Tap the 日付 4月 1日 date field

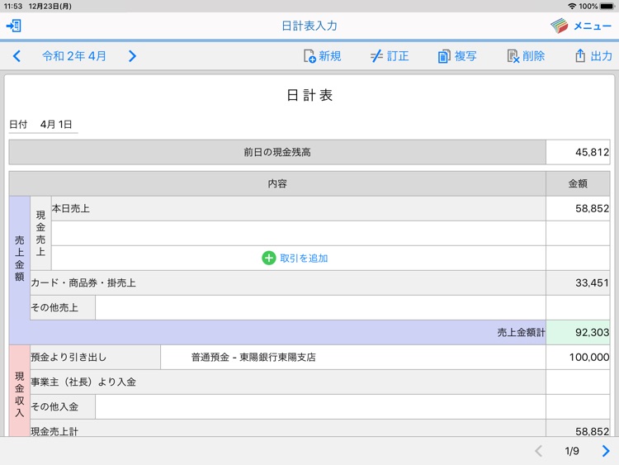[x=44, y=125]
